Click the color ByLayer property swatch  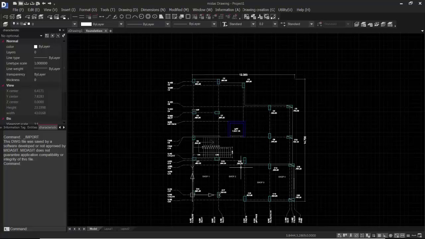[x=36, y=47]
